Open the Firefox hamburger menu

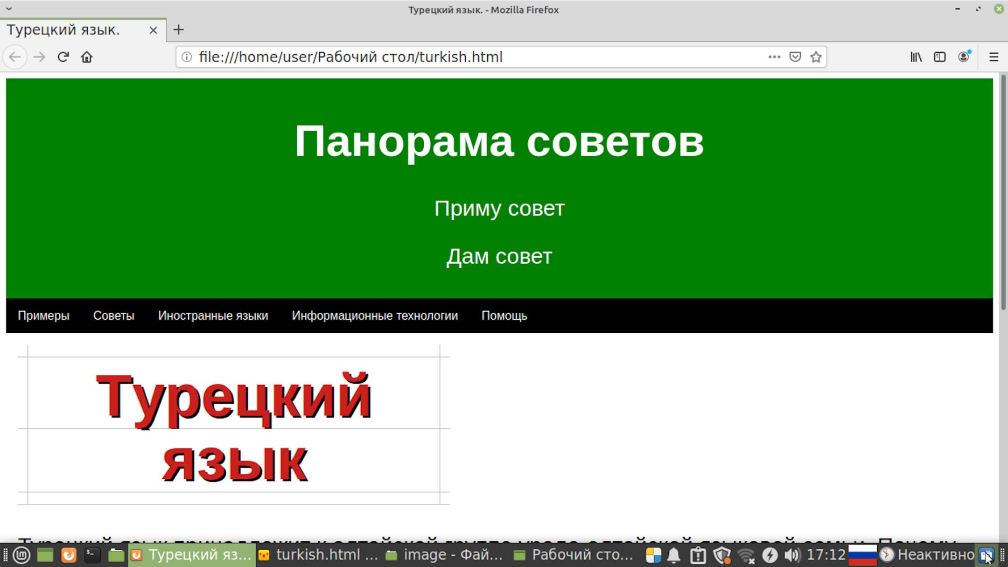pos(994,56)
